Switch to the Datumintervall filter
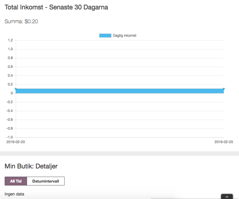The height and width of the screenshot is (199, 239). 45,181
